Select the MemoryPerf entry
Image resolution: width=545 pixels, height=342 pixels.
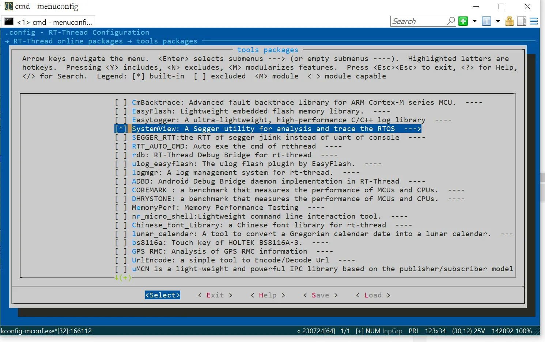click(219, 208)
